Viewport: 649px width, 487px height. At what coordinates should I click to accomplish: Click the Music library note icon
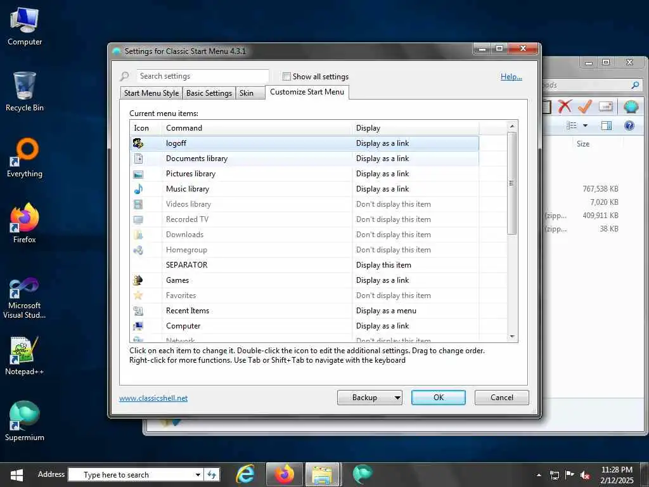(x=138, y=189)
